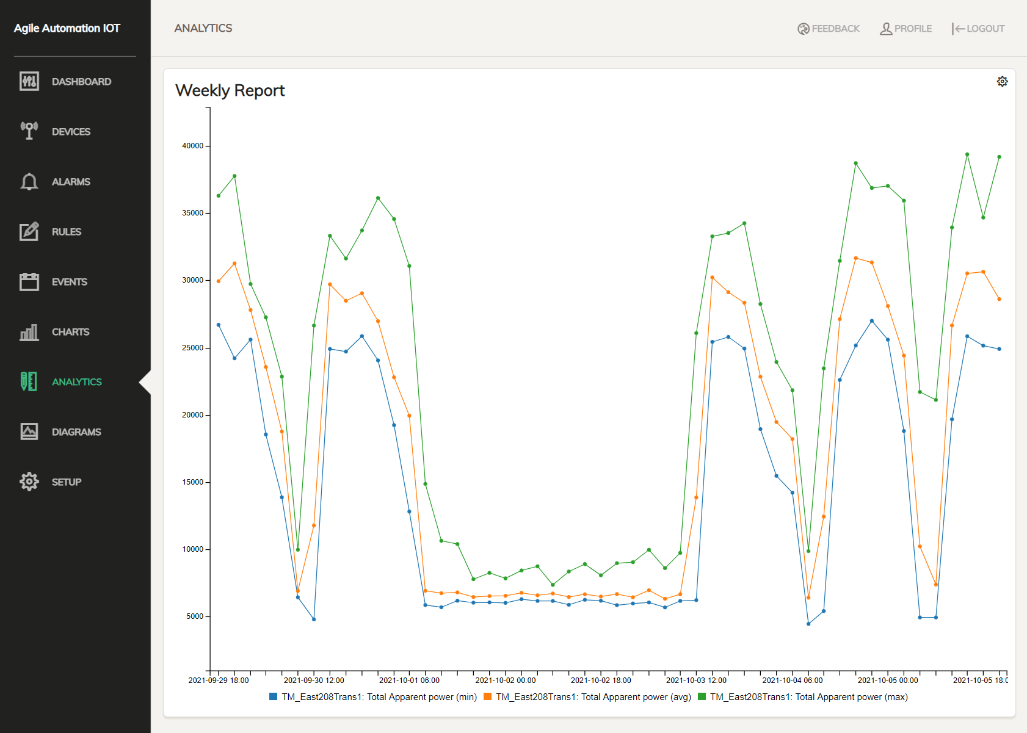Viewport: 1027px width, 733px height.
Task: Hide the Total Apparent power (min) series
Action: point(372,696)
